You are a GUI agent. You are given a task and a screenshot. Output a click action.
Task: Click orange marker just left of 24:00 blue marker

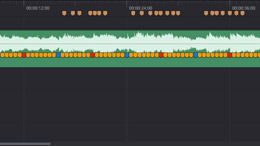click(123, 55)
